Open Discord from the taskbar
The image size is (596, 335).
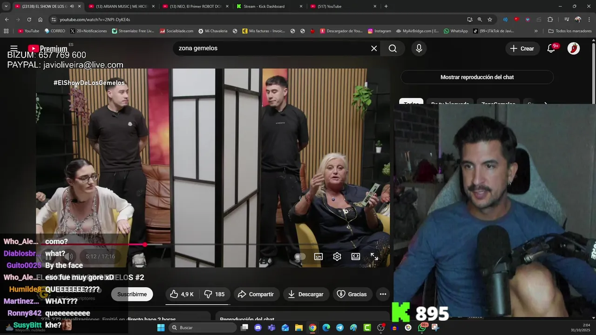click(258, 328)
